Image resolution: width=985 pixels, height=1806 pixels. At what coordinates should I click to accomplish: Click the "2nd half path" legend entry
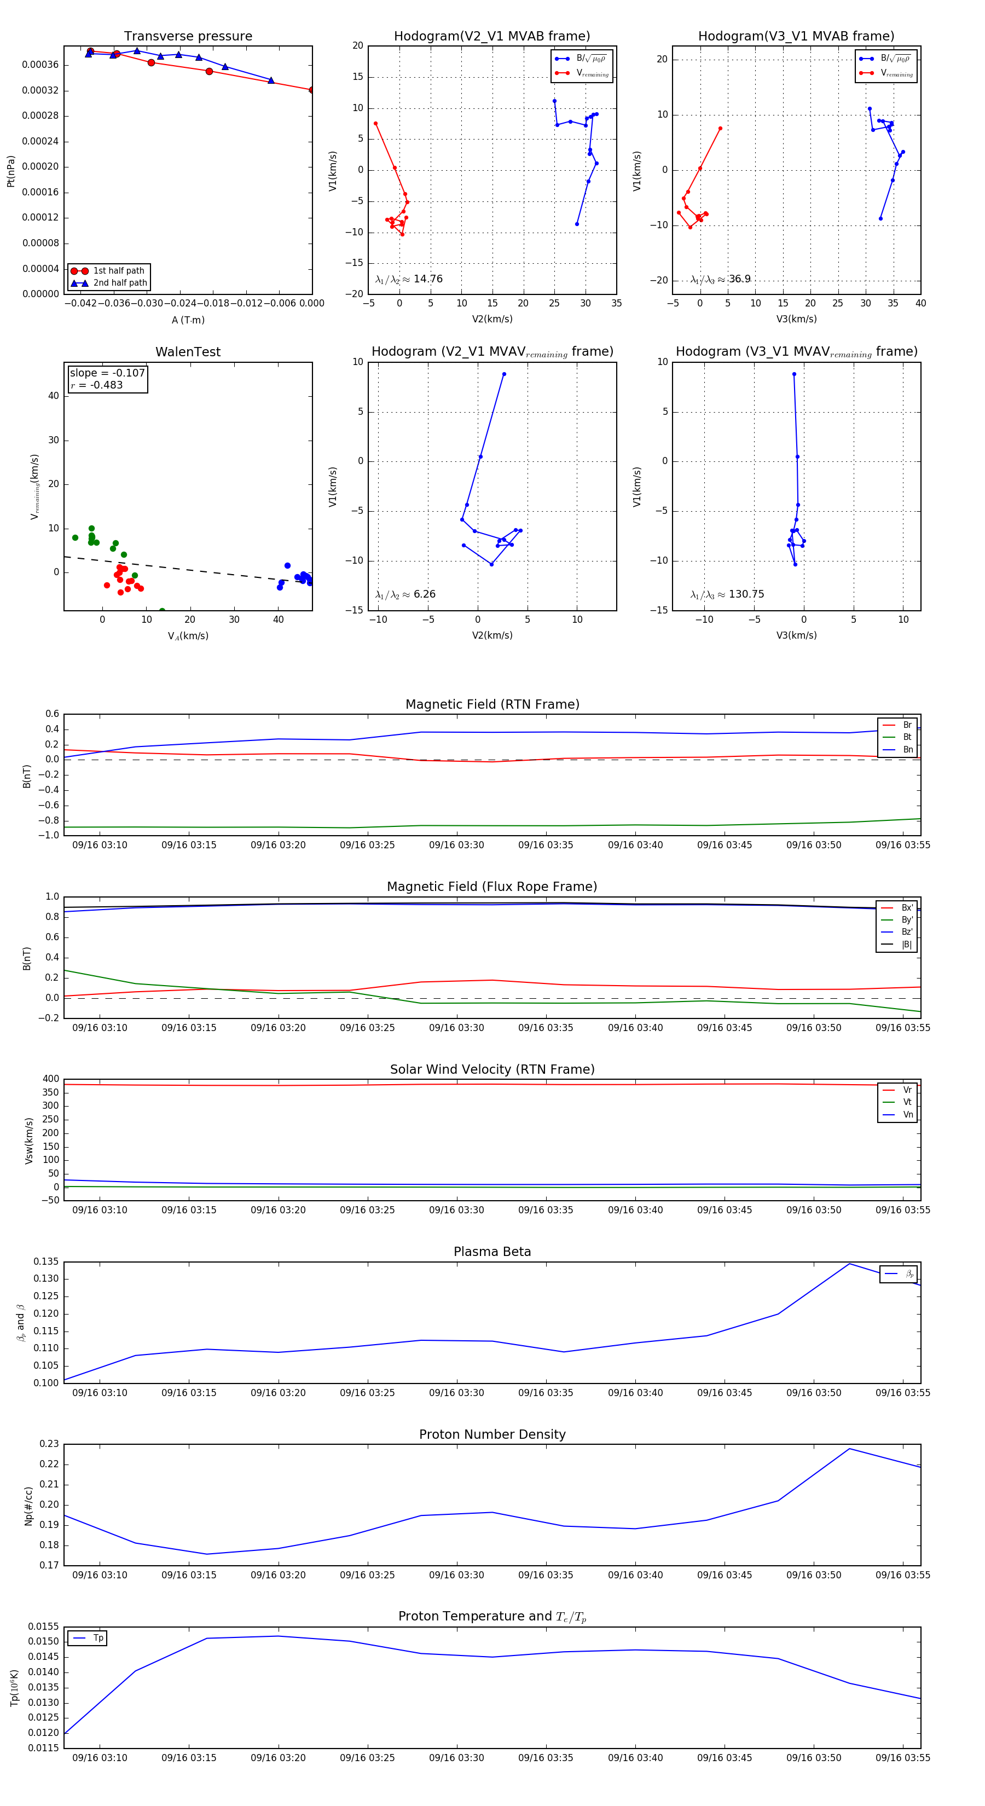click(109, 283)
